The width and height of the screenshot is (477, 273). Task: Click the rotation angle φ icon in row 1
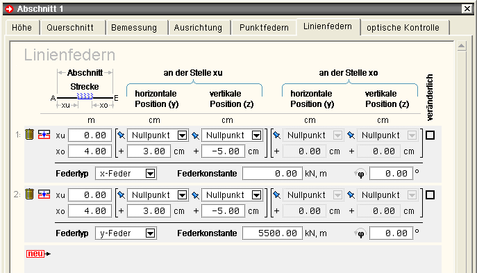click(360, 174)
